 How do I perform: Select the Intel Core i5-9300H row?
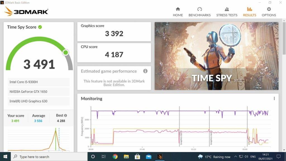39,82
